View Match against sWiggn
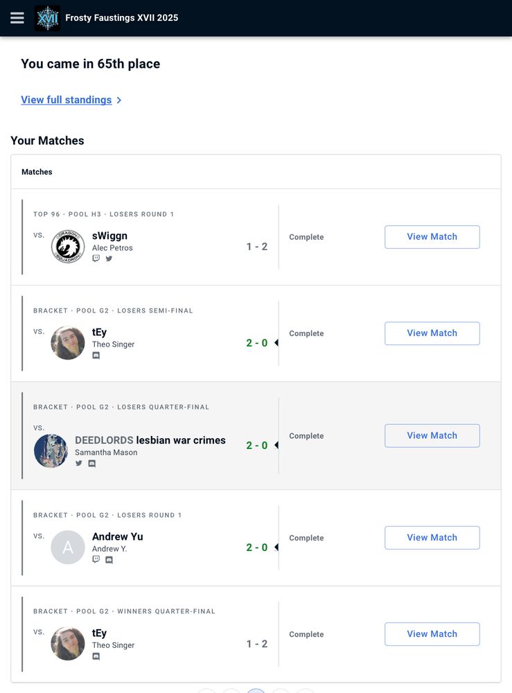This screenshot has width=512, height=693. coord(432,237)
